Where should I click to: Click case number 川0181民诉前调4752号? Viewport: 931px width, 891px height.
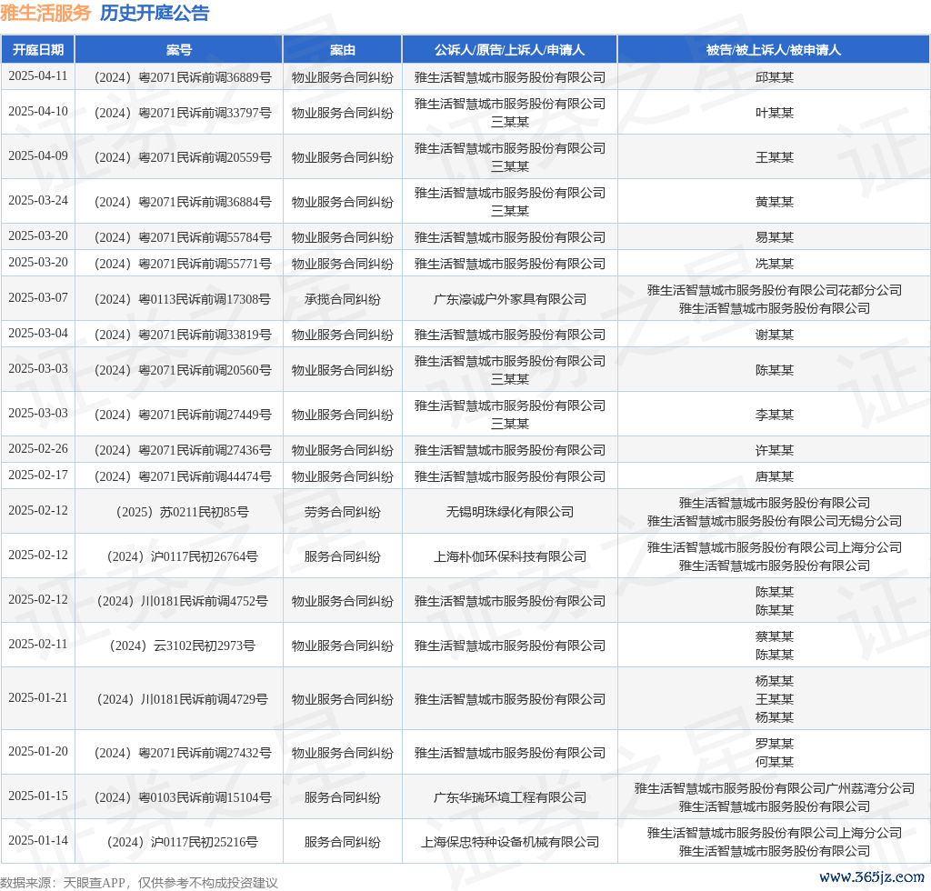[x=182, y=601]
